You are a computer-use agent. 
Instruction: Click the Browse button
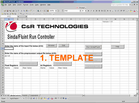point(51,46)
